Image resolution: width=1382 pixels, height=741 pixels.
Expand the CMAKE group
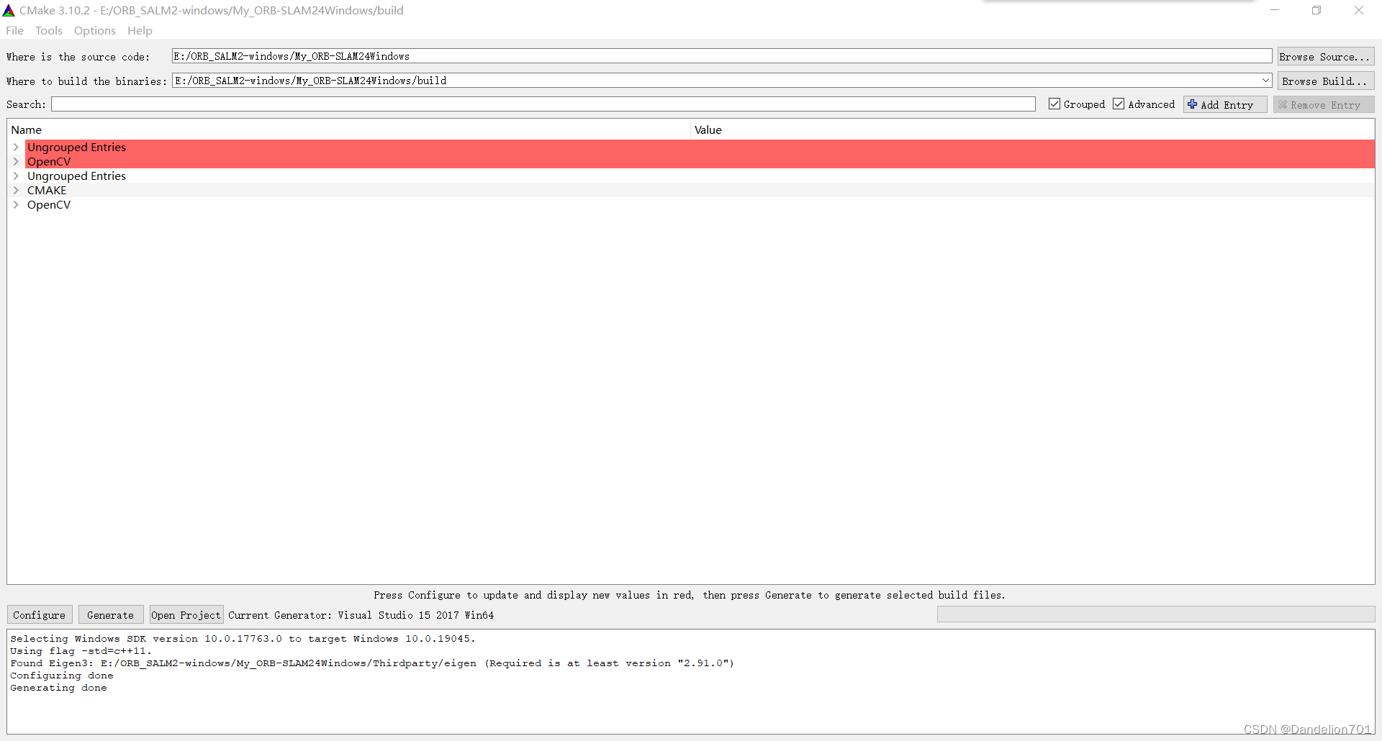click(16, 190)
